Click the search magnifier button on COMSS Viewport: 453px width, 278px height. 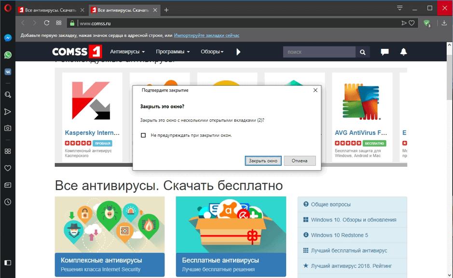(363, 52)
